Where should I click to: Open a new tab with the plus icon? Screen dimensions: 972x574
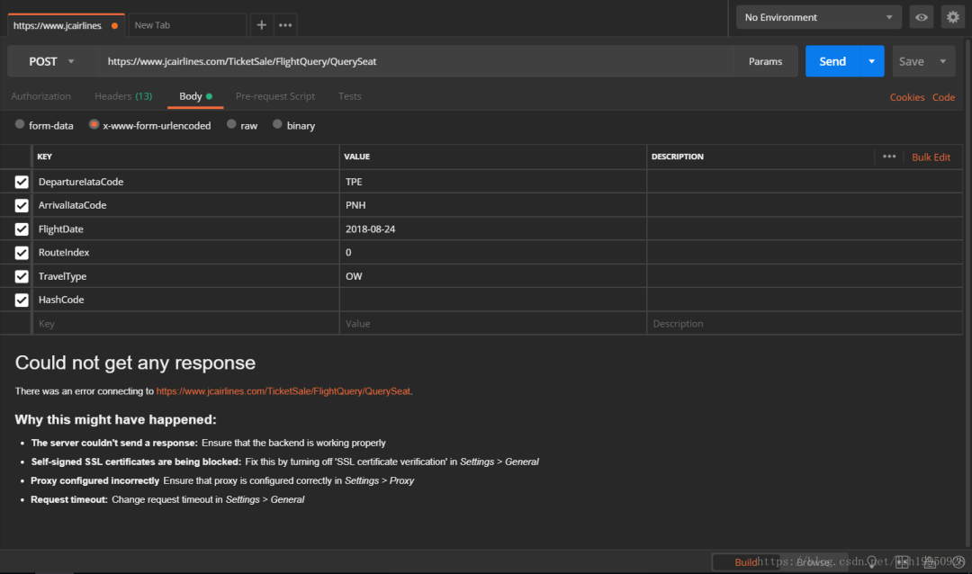pos(262,25)
